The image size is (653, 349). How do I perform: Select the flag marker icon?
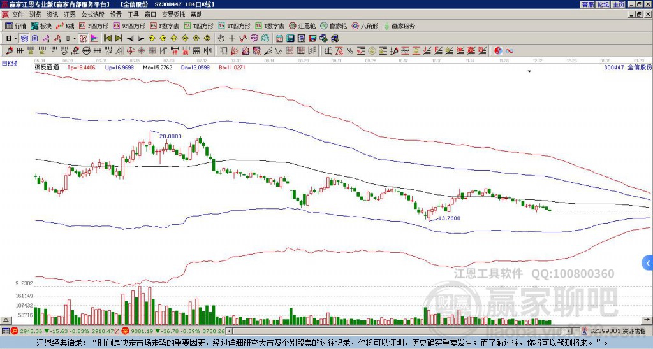pyautogui.click(x=94, y=39)
